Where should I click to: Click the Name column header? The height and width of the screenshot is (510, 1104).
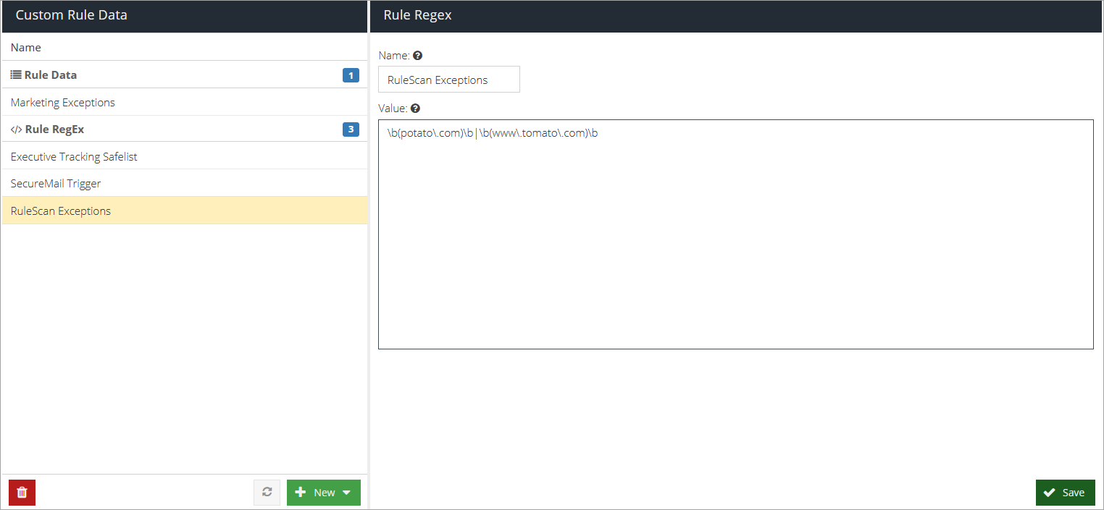(26, 48)
